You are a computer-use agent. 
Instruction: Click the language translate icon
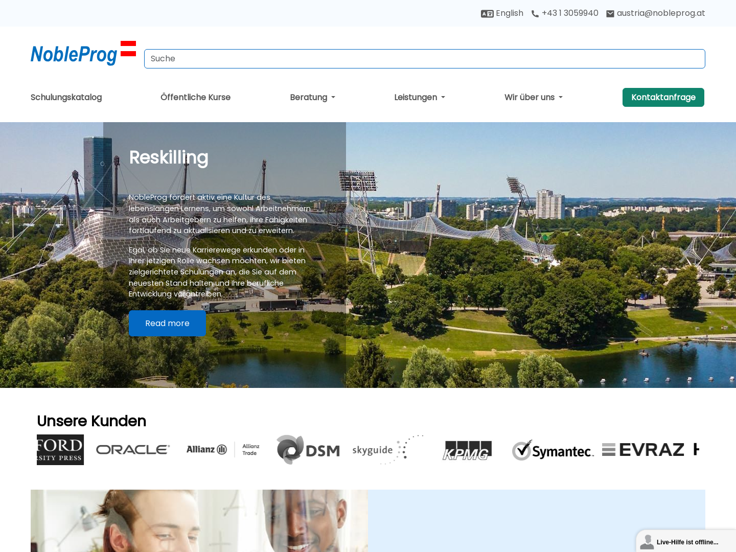coord(487,14)
